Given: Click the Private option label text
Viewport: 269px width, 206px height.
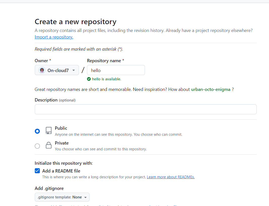Looking at the screenshot, I should [x=62, y=143].
